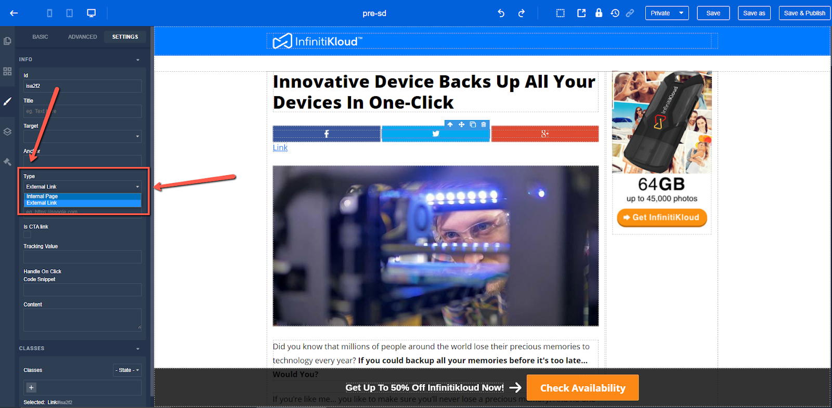Toggle the Is CTA link checkbox
This screenshot has width=832, height=408.
pos(27,235)
